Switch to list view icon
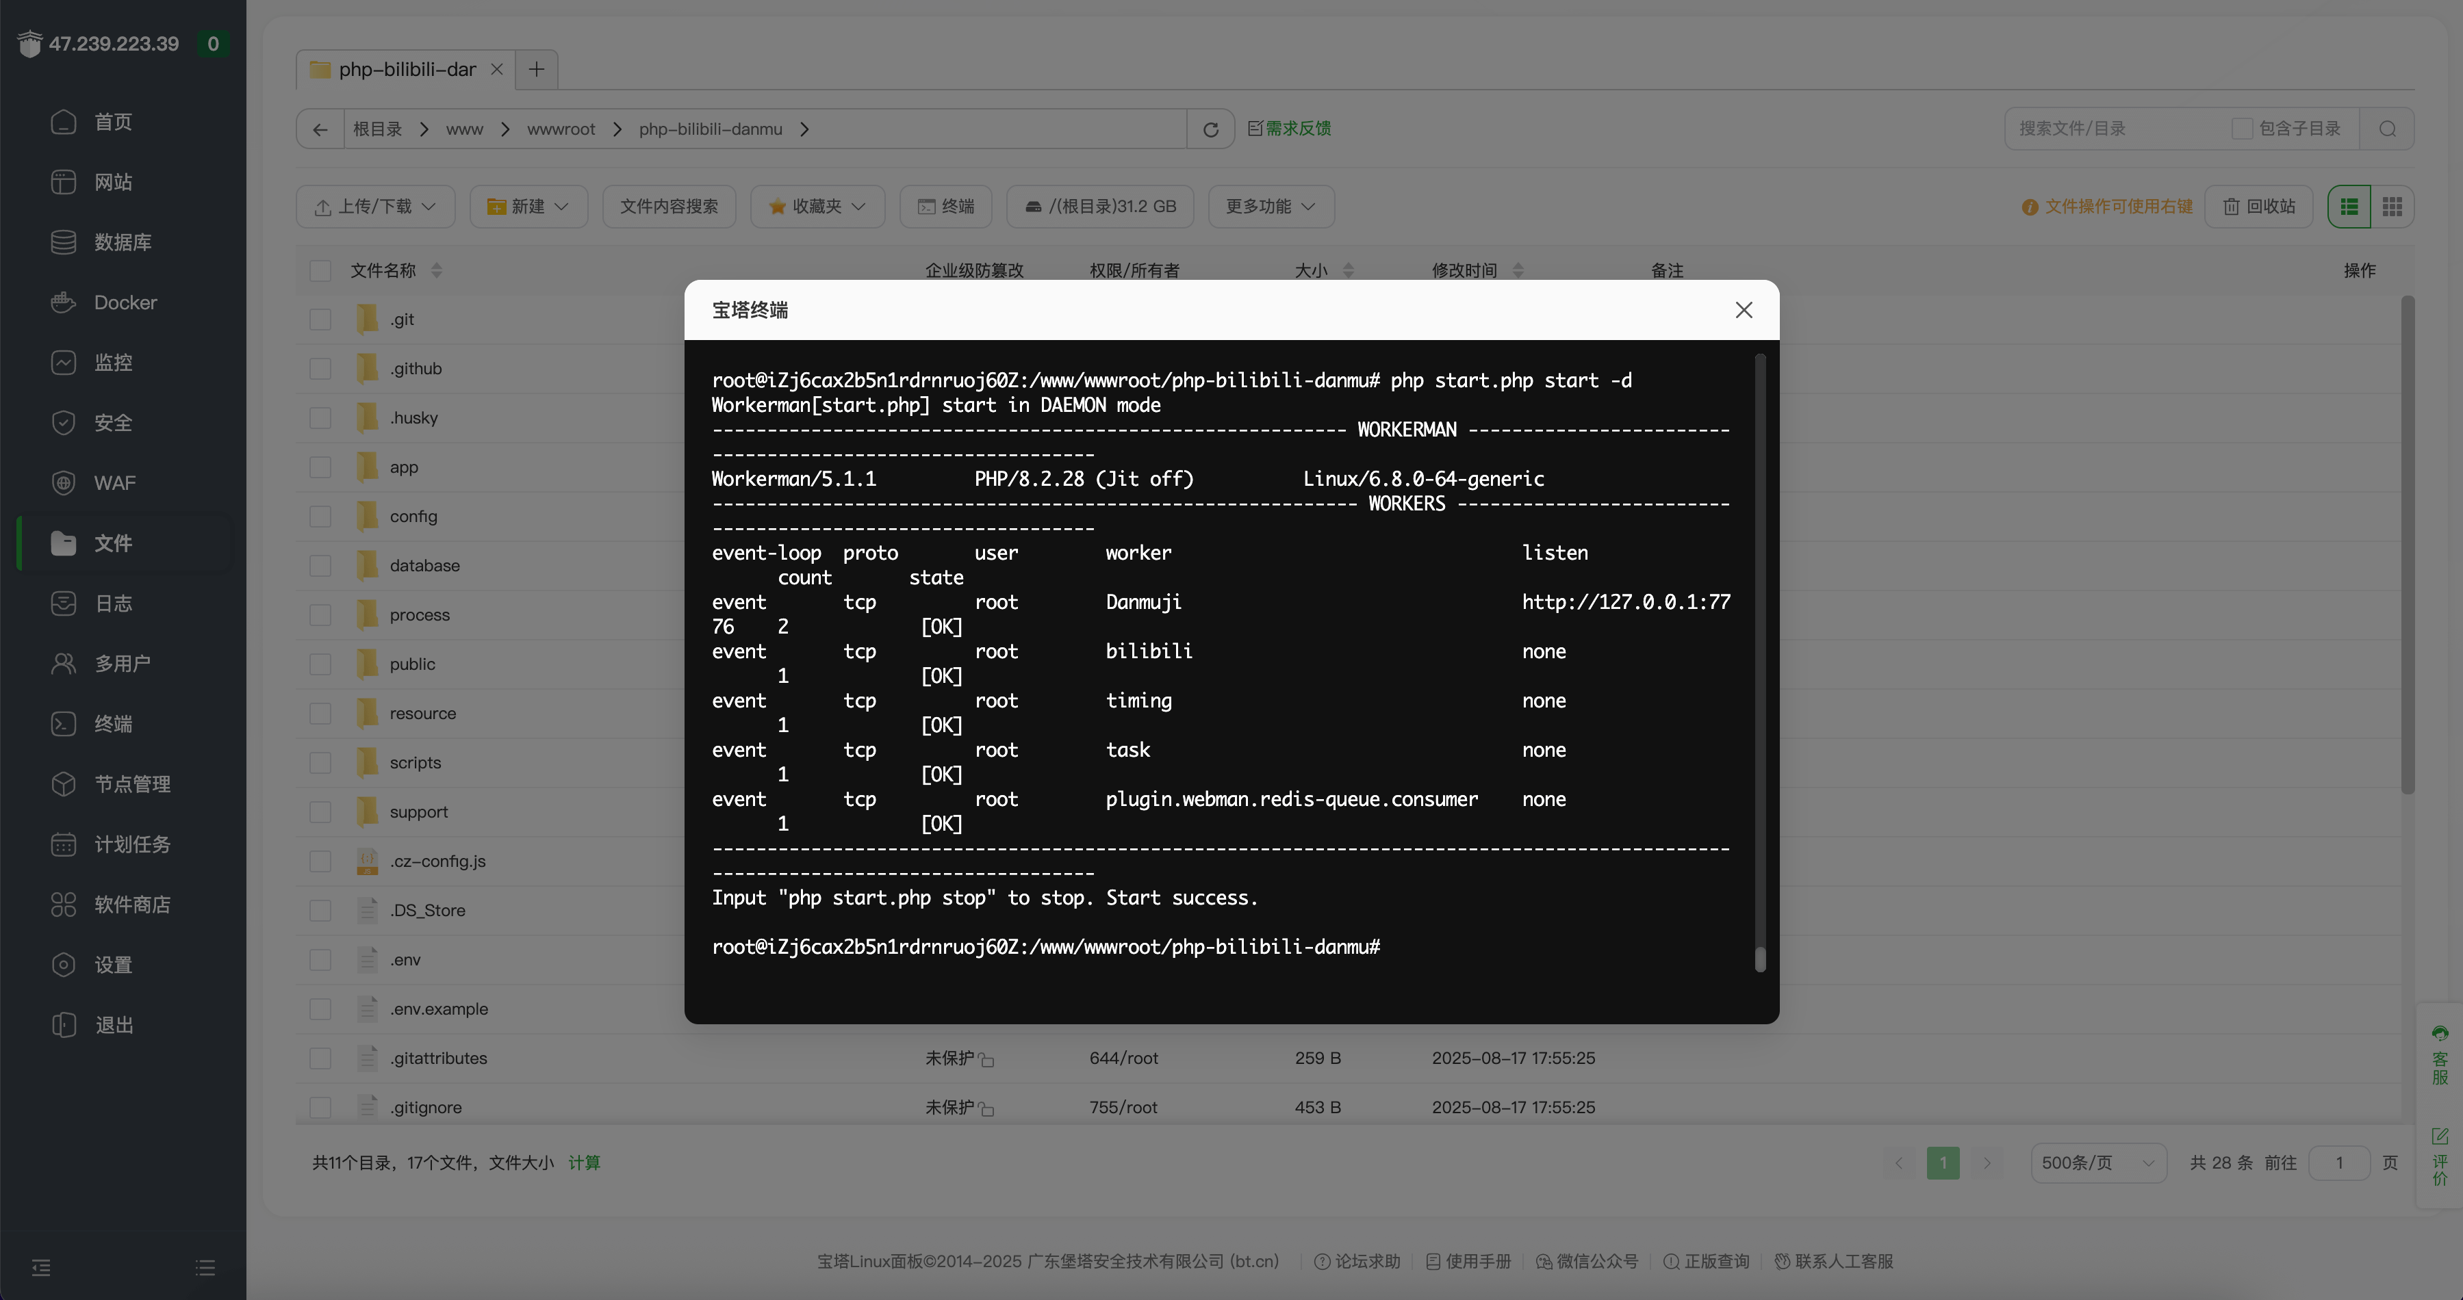This screenshot has width=2463, height=1300. click(x=2349, y=207)
